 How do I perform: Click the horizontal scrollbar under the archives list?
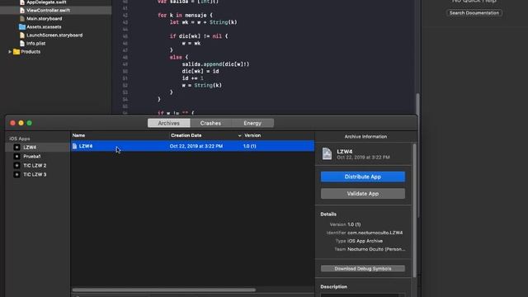coord(164,290)
